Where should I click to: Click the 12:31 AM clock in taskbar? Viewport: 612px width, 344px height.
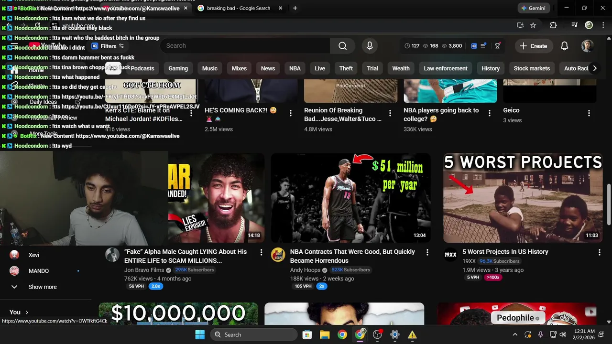coord(583,334)
